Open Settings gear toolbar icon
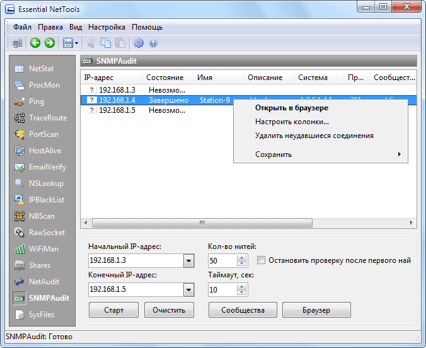 point(139,43)
